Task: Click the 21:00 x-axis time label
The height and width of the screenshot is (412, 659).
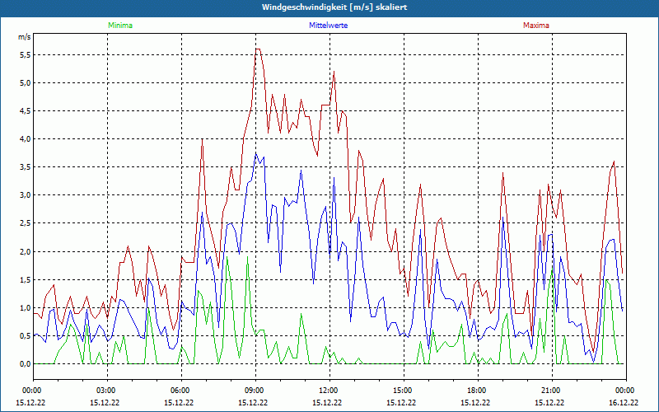Action: [550, 391]
